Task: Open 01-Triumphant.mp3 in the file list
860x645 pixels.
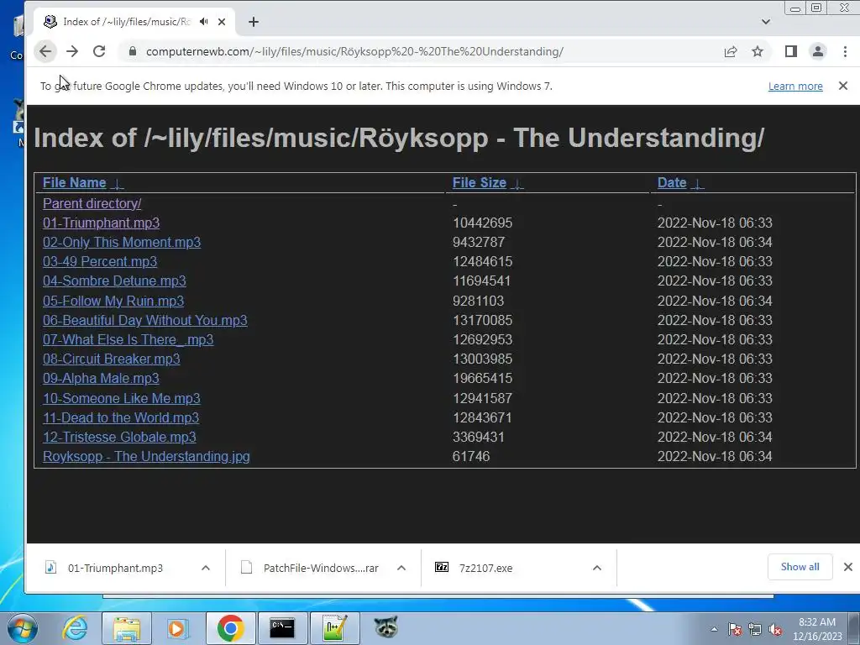Action: (x=102, y=223)
